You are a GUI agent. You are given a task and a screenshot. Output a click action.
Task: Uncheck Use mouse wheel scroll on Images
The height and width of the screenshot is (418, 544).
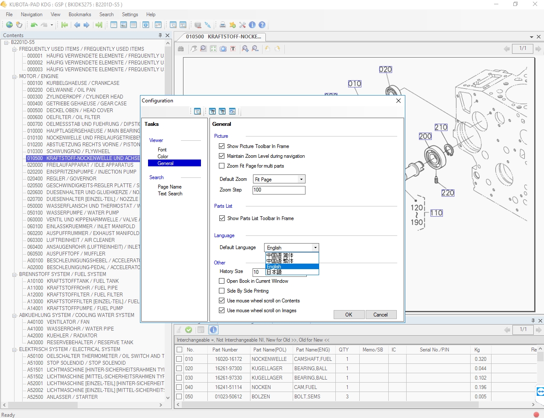pyautogui.click(x=221, y=311)
